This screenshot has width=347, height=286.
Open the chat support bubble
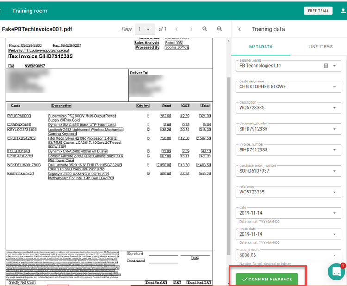[x=336, y=272]
